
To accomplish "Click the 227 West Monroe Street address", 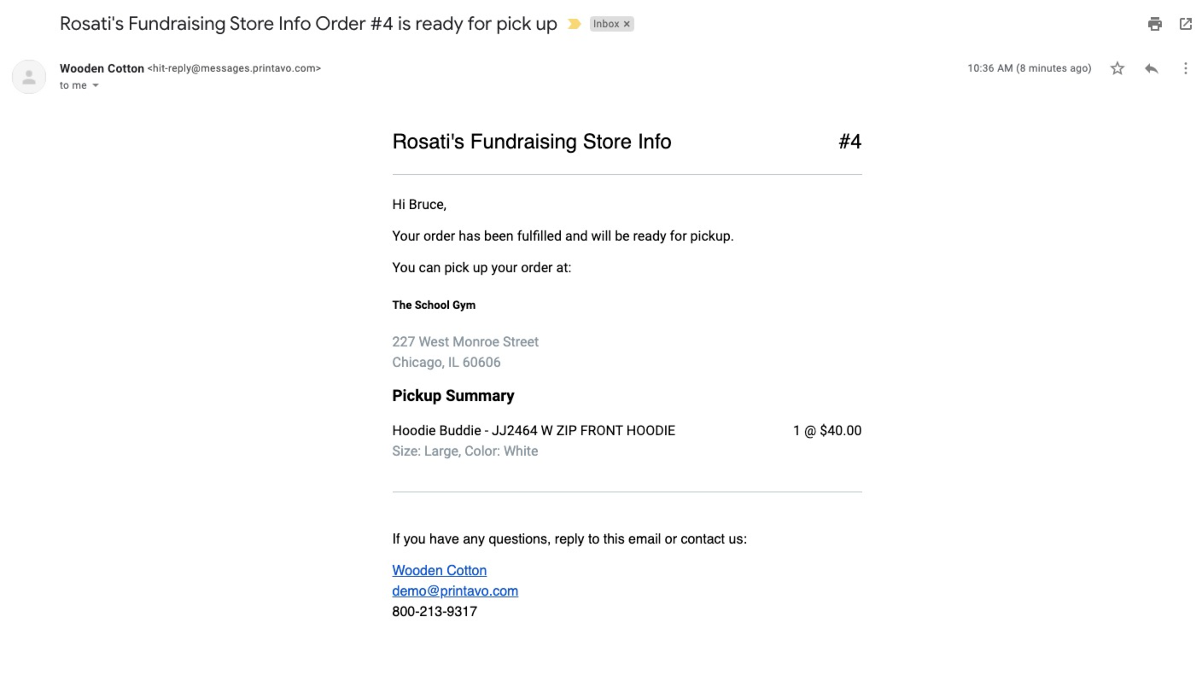I will tap(465, 341).
